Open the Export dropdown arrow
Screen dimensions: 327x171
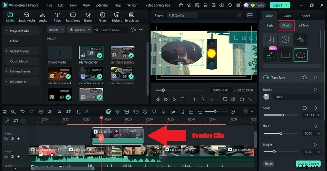(287, 5)
